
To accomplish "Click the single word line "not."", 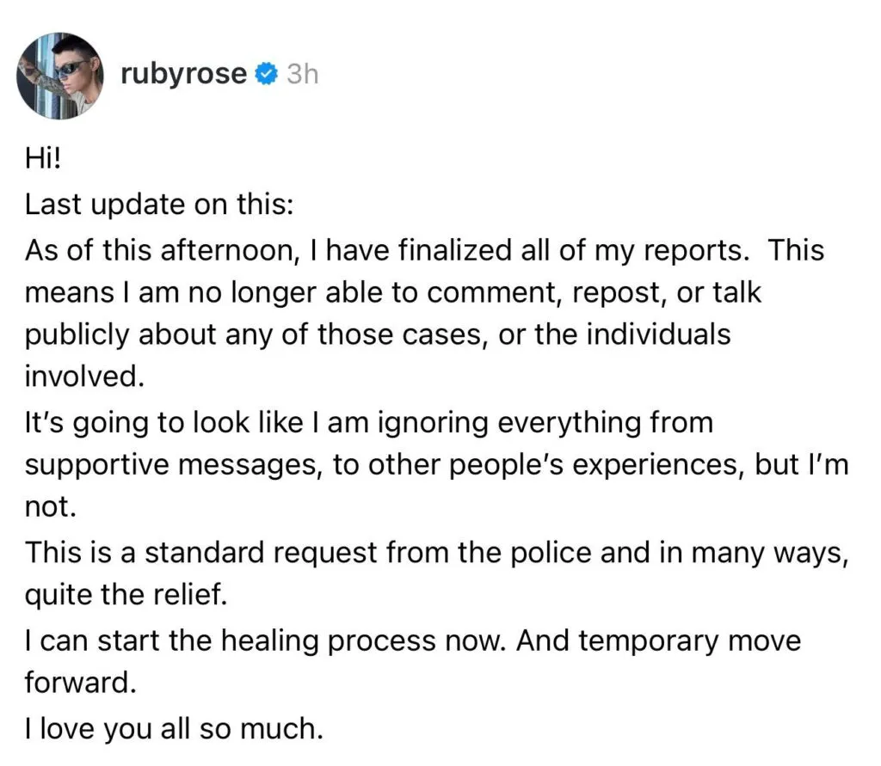I will point(51,506).
